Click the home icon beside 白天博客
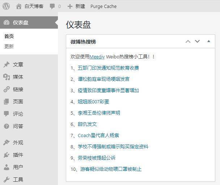 pos(19,6)
